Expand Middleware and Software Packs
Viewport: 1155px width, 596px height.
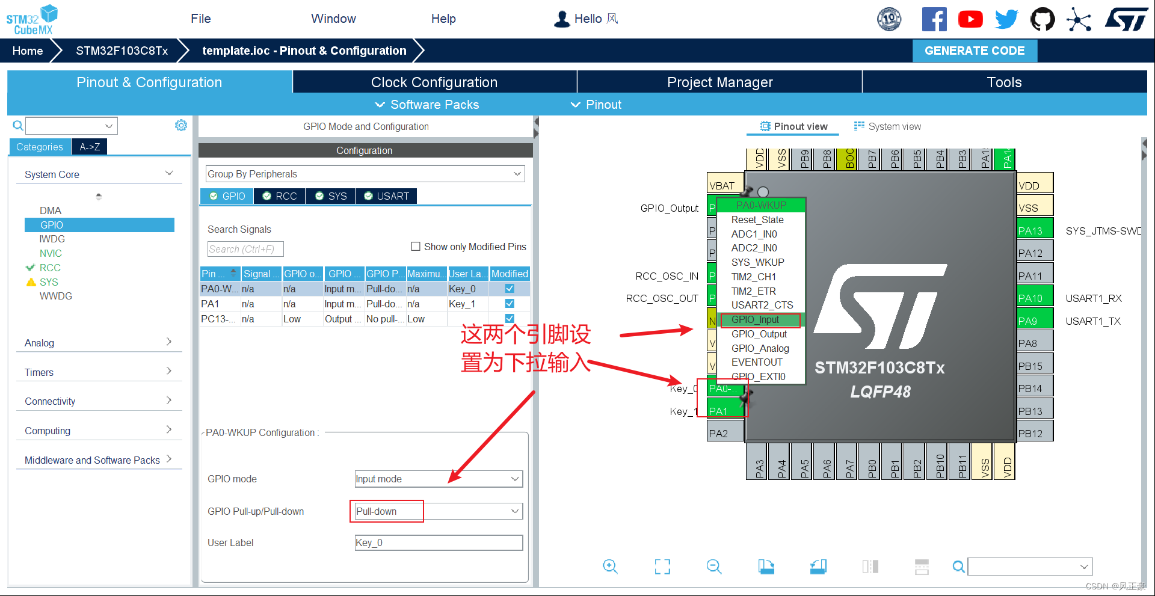point(99,460)
